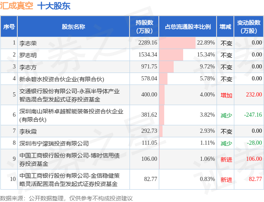
Task: Click the change value -28.00
Action: coord(254,143)
